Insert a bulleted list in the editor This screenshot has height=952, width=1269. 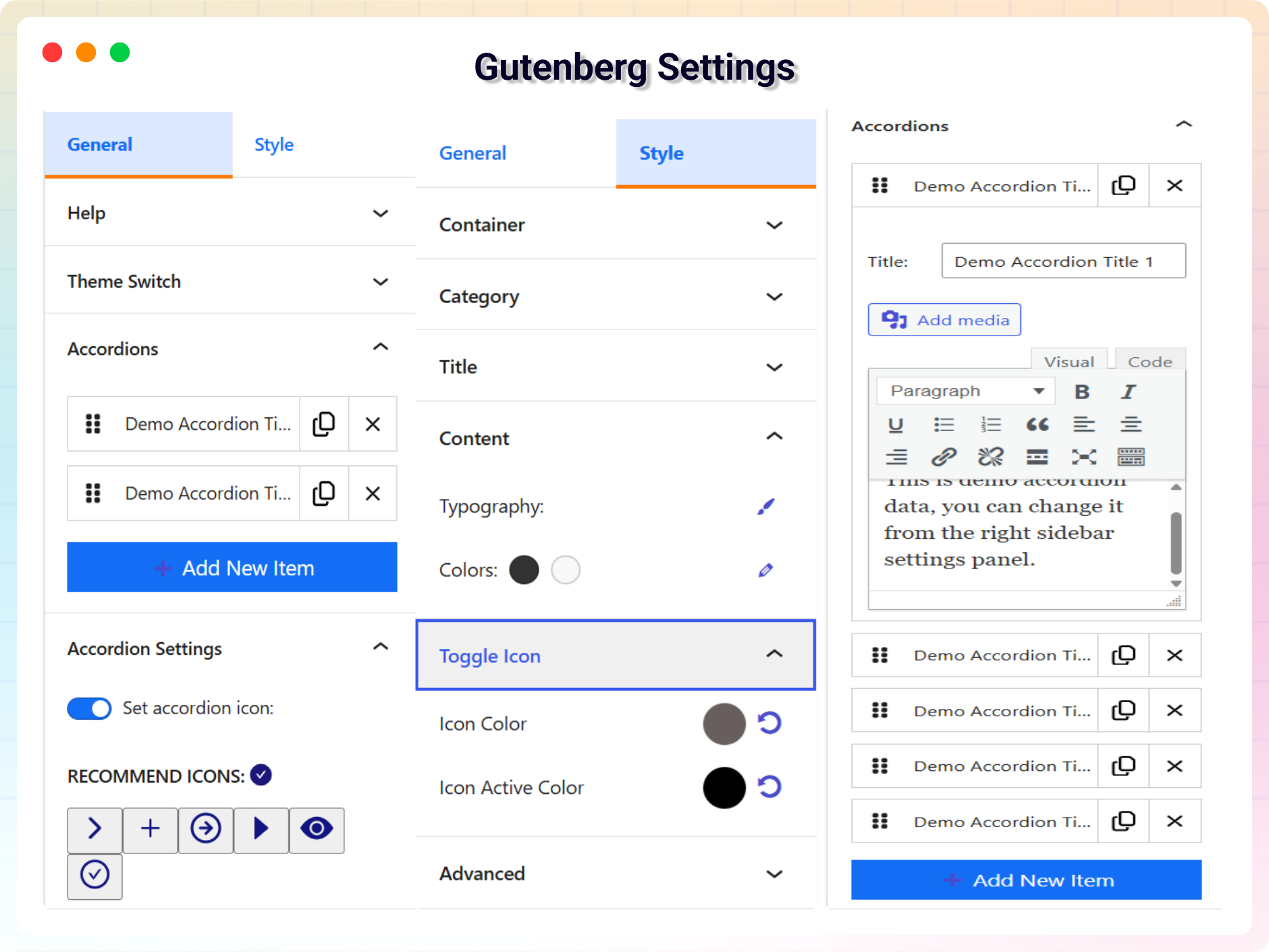pyautogui.click(x=944, y=425)
